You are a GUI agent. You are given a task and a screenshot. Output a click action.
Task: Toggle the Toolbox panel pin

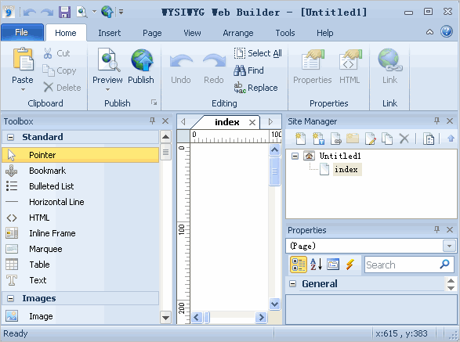click(x=152, y=121)
